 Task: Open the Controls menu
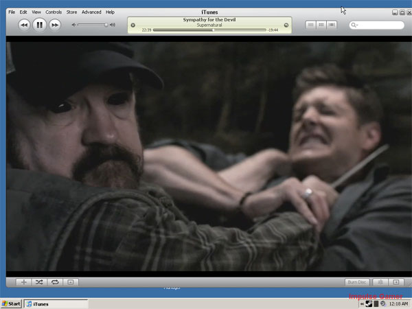(x=54, y=12)
